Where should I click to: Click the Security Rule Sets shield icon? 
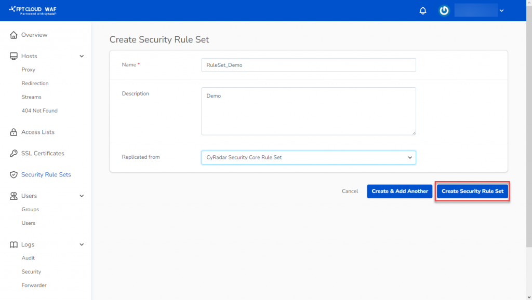[x=13, y=174]
